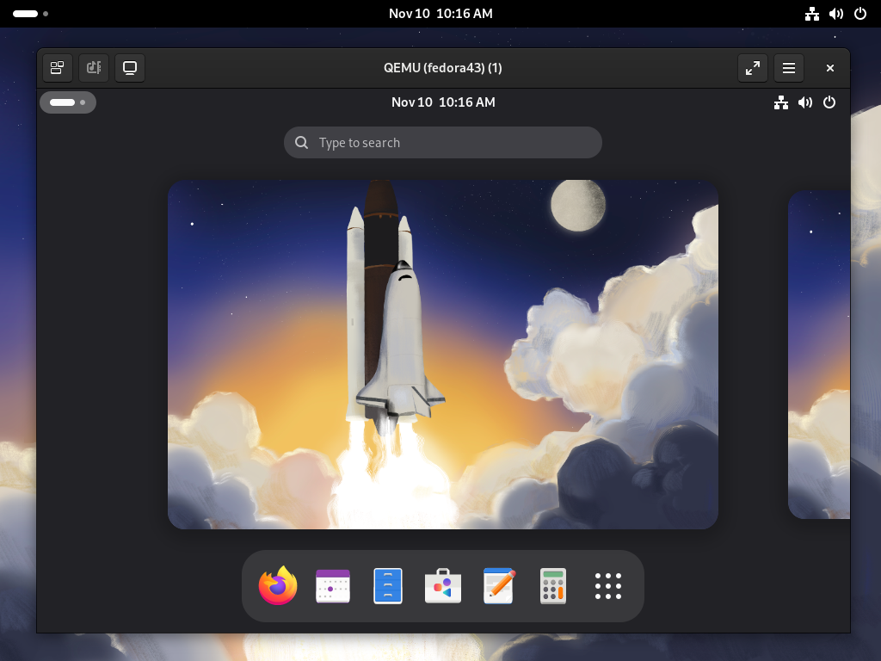Image resolution: width=881 pixels, height=661 pixels.
Task: Open the guest clock Nov 10 calendar menu
Action: tap(443, 102)
